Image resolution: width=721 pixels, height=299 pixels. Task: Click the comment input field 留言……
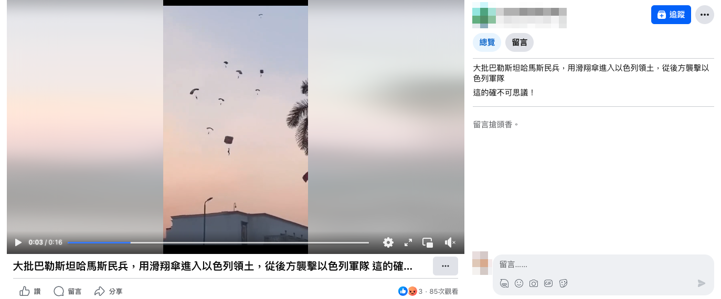(603, 265)
